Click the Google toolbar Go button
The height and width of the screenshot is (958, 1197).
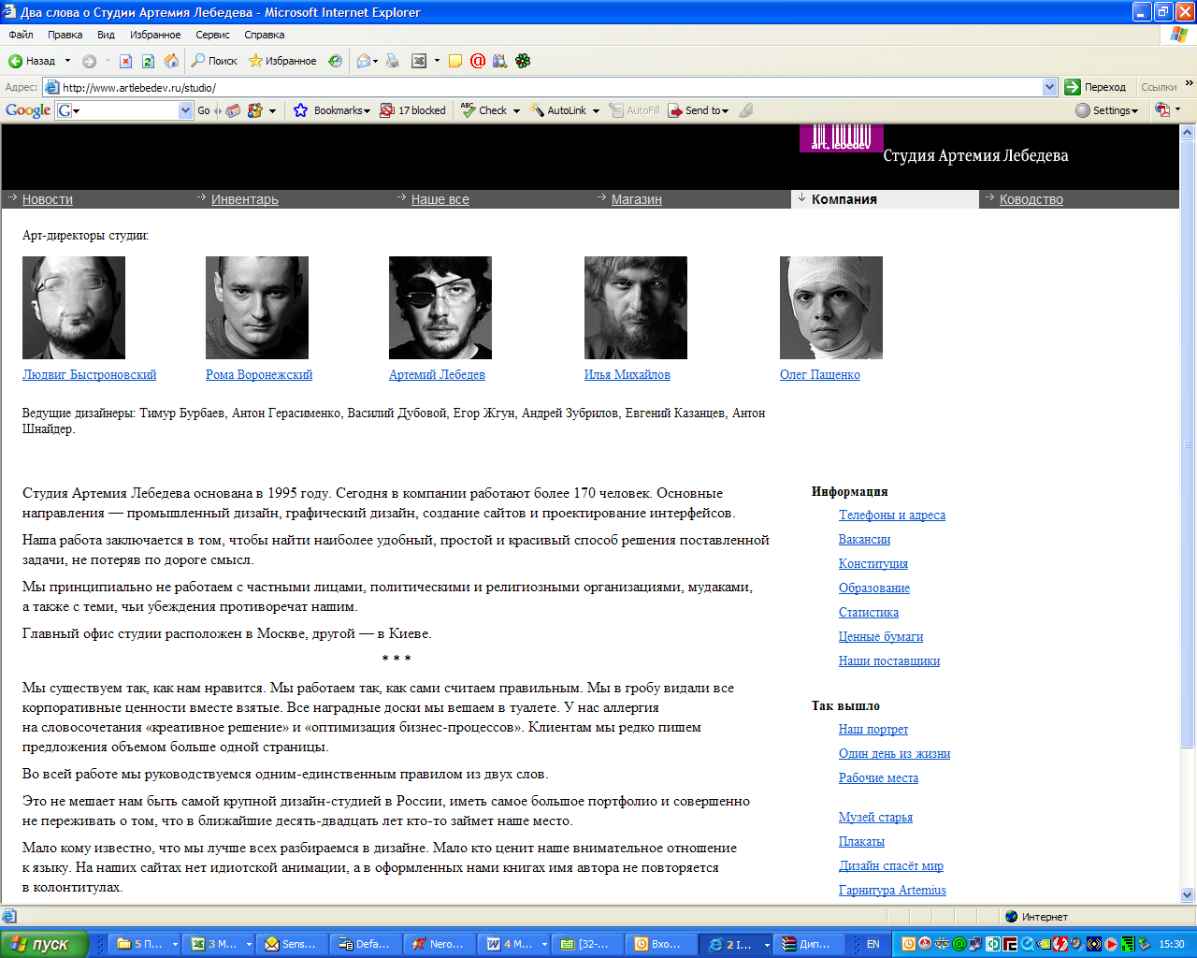pos(204,110)
